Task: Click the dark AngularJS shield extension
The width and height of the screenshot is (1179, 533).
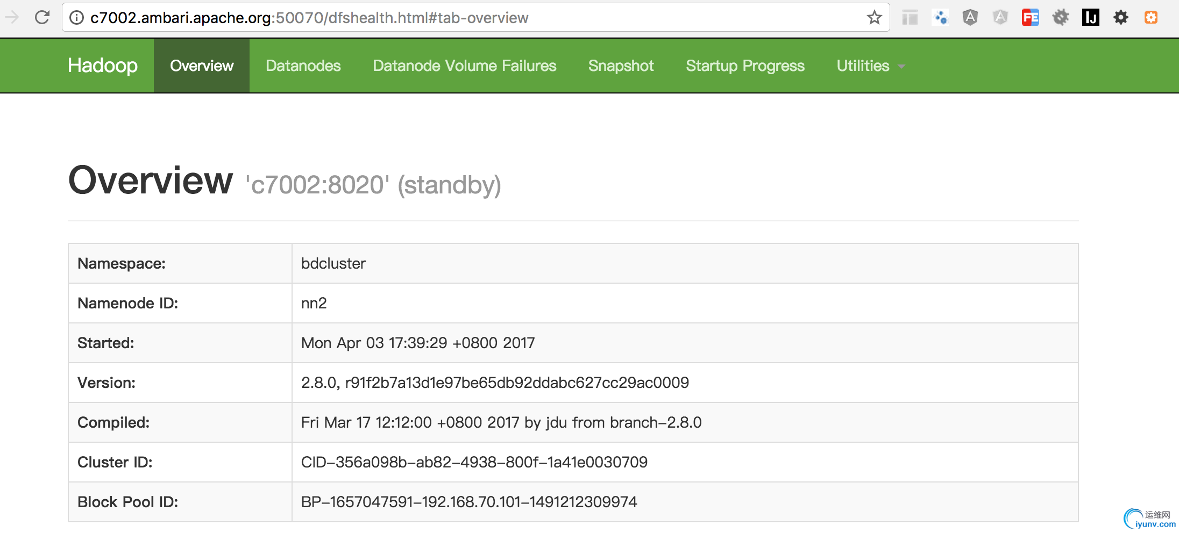Action: pos(970,18)
